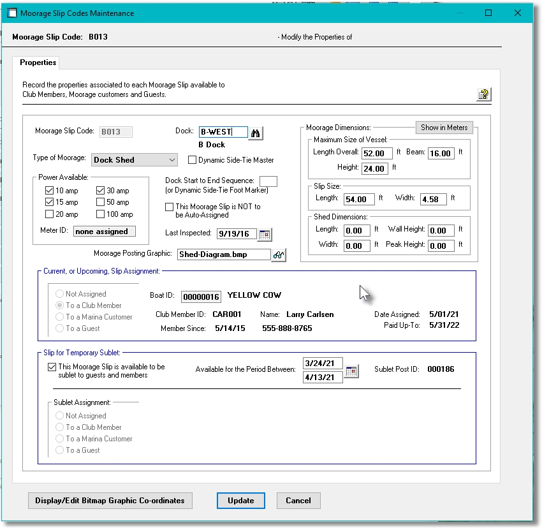
Task: Switch to the Properties tab
Action: click(x=37, y=63)
